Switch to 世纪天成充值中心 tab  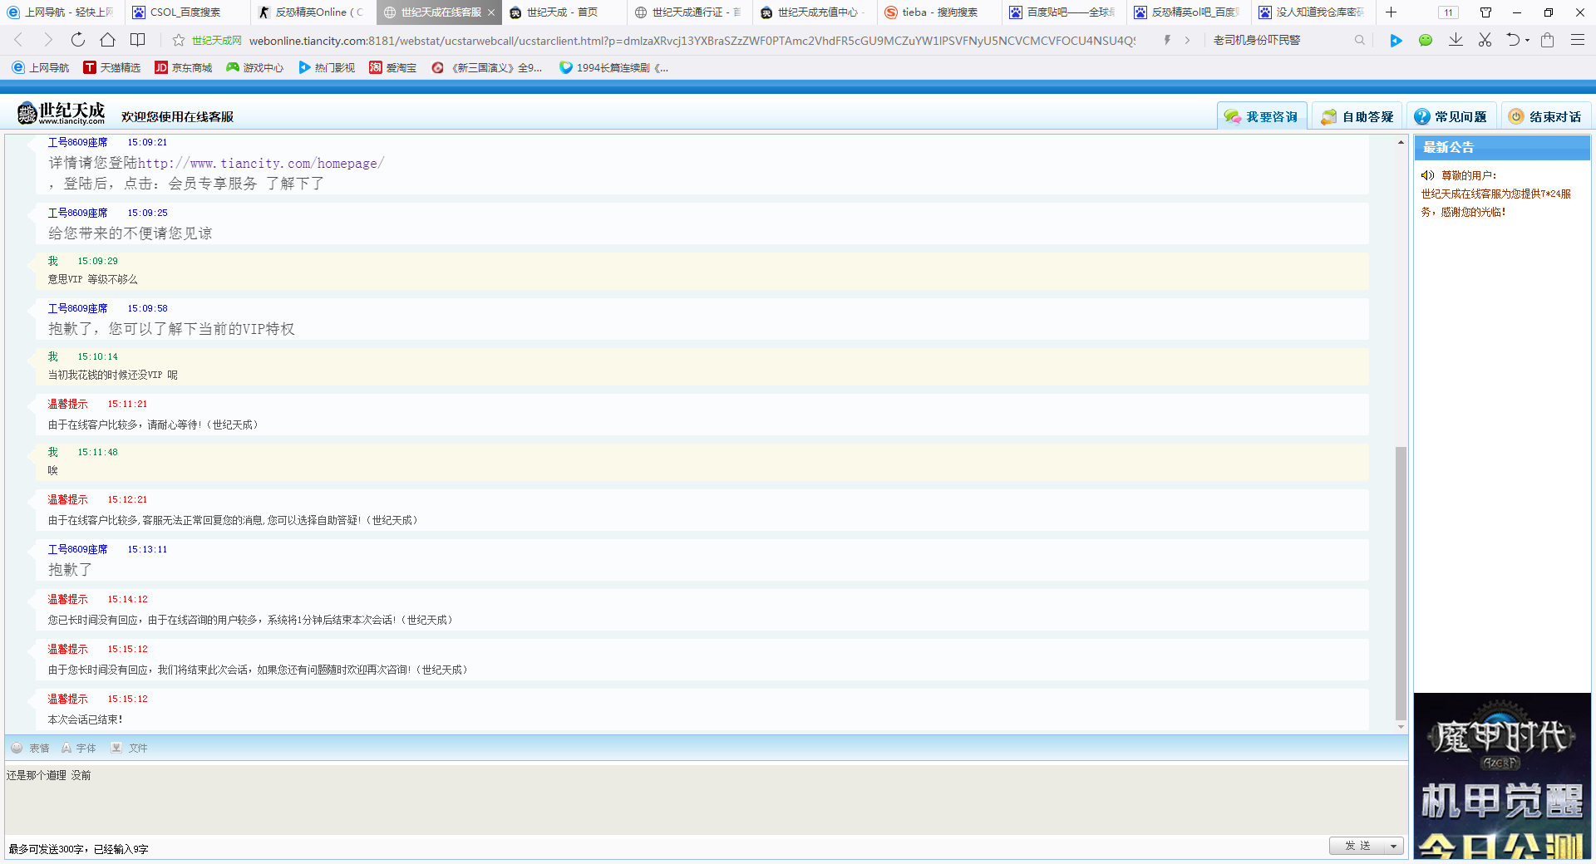(815, 12)
